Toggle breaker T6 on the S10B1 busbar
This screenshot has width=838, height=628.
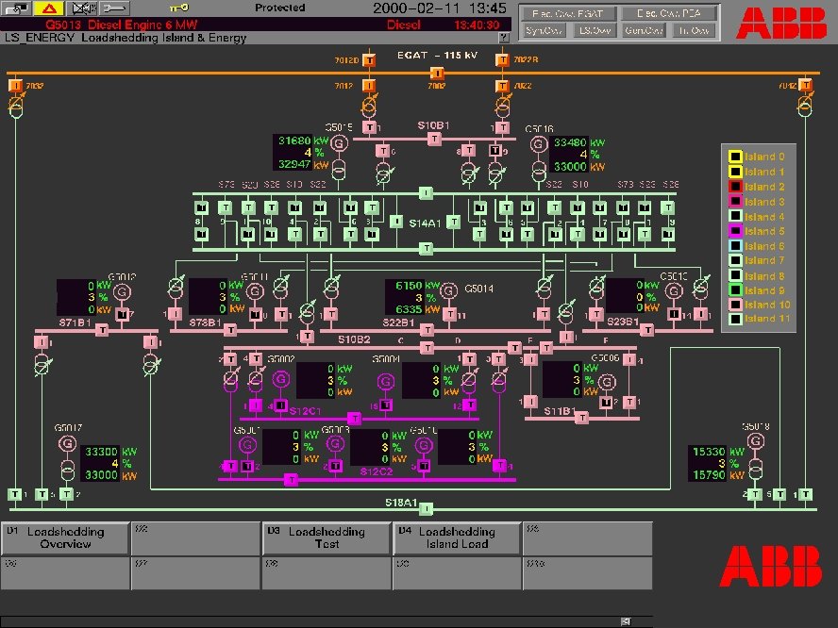point(382,150)
